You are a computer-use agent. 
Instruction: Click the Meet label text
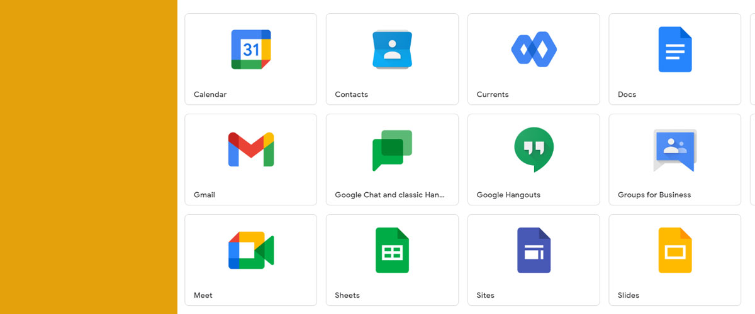tap(203, 295)
